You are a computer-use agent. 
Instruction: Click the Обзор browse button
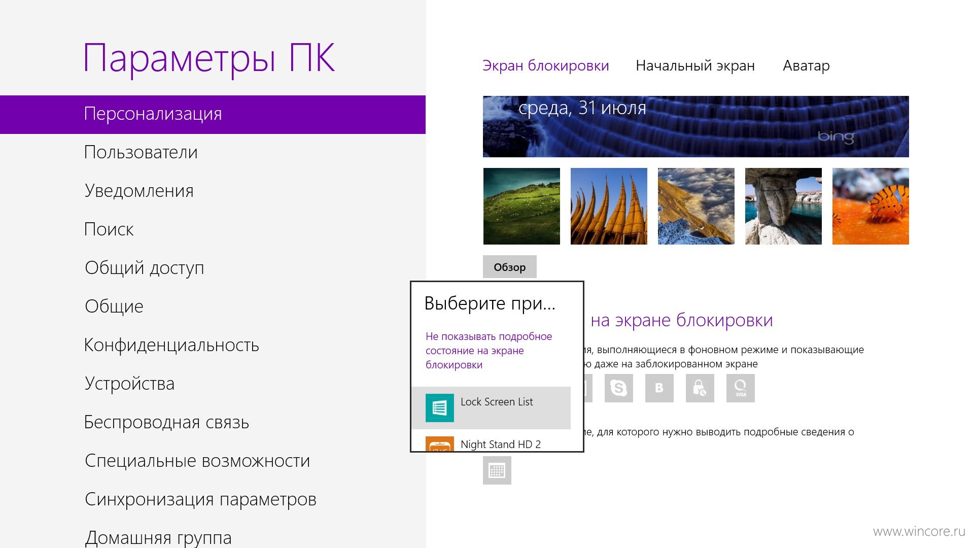point(509,267)
